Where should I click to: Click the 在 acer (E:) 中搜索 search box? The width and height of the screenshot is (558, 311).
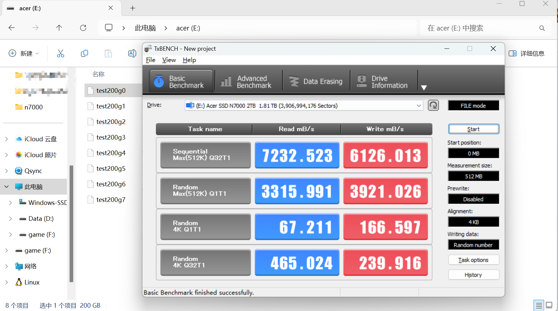point(486,28)
